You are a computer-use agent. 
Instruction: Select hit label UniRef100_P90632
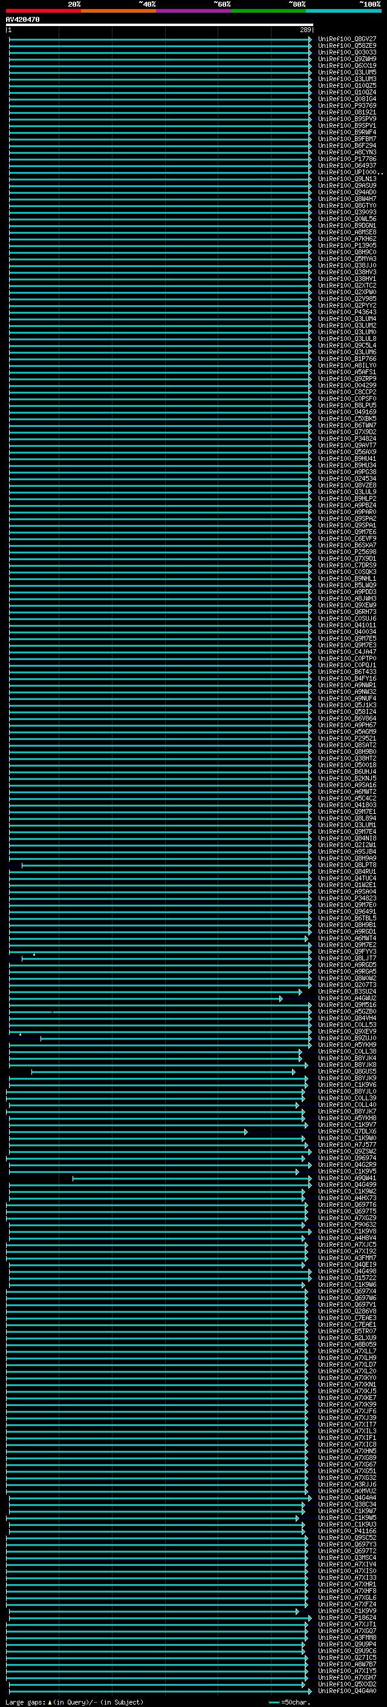(347, 1225)
